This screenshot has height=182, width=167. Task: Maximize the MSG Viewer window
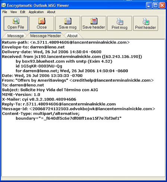coord(155,5)
